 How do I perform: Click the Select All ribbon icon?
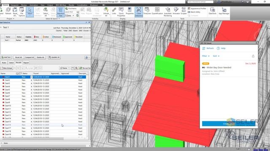tap(46, 12)
